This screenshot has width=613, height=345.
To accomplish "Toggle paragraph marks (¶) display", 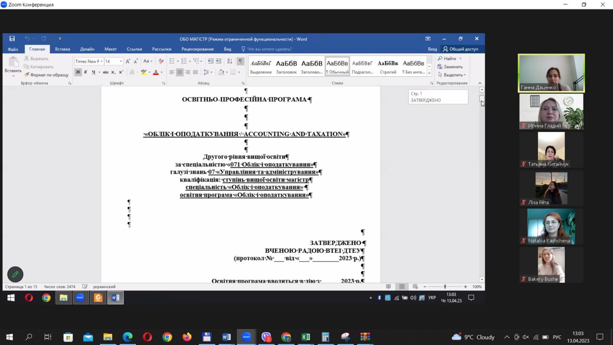I will 240,61.
